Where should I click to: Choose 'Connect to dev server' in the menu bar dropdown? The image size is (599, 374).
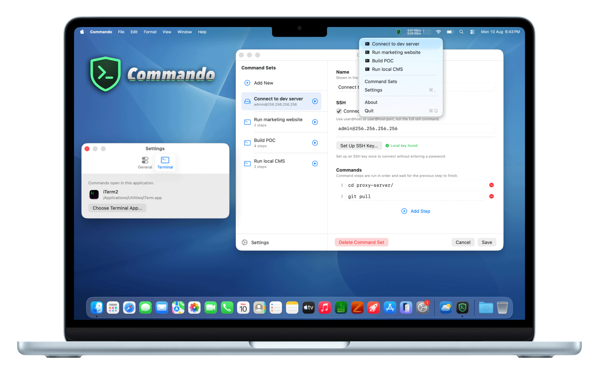[x=401, y=44]
